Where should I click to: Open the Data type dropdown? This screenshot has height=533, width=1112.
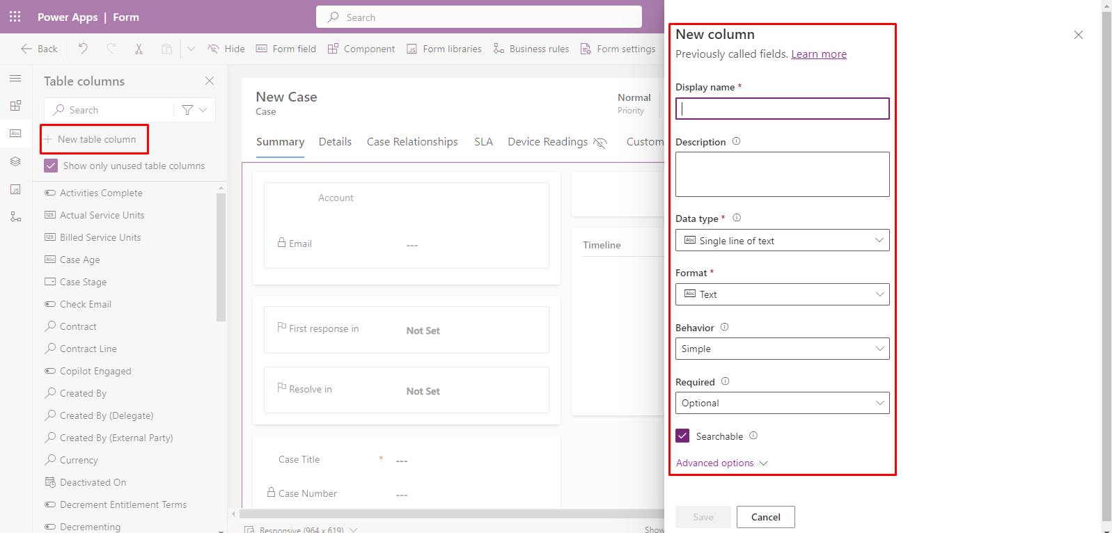coord(782,240)
